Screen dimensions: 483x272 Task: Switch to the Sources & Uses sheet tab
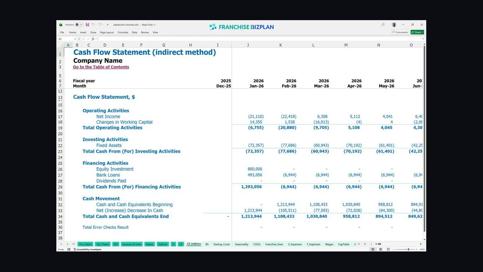coord(132,244)
